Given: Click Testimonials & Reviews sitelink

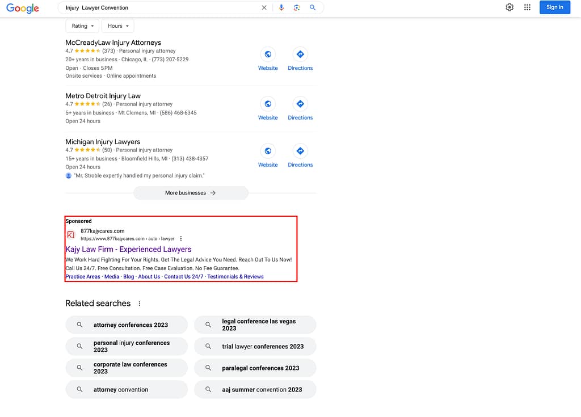Looking at the screenshot, I should [x=235, y=276].
